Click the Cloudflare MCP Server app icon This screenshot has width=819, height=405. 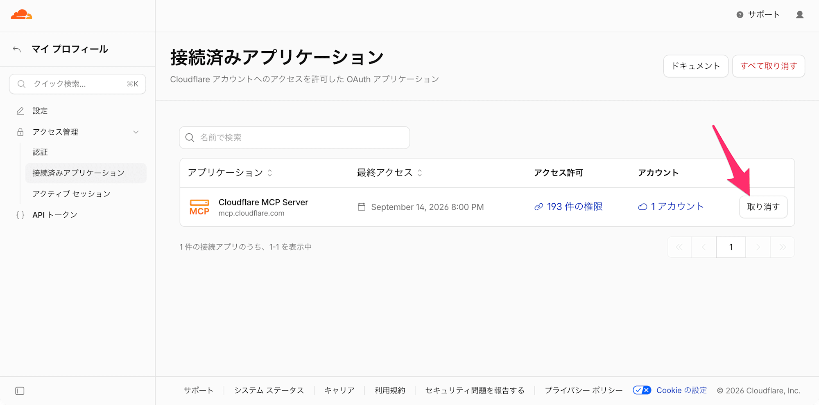tap(199, 207)
